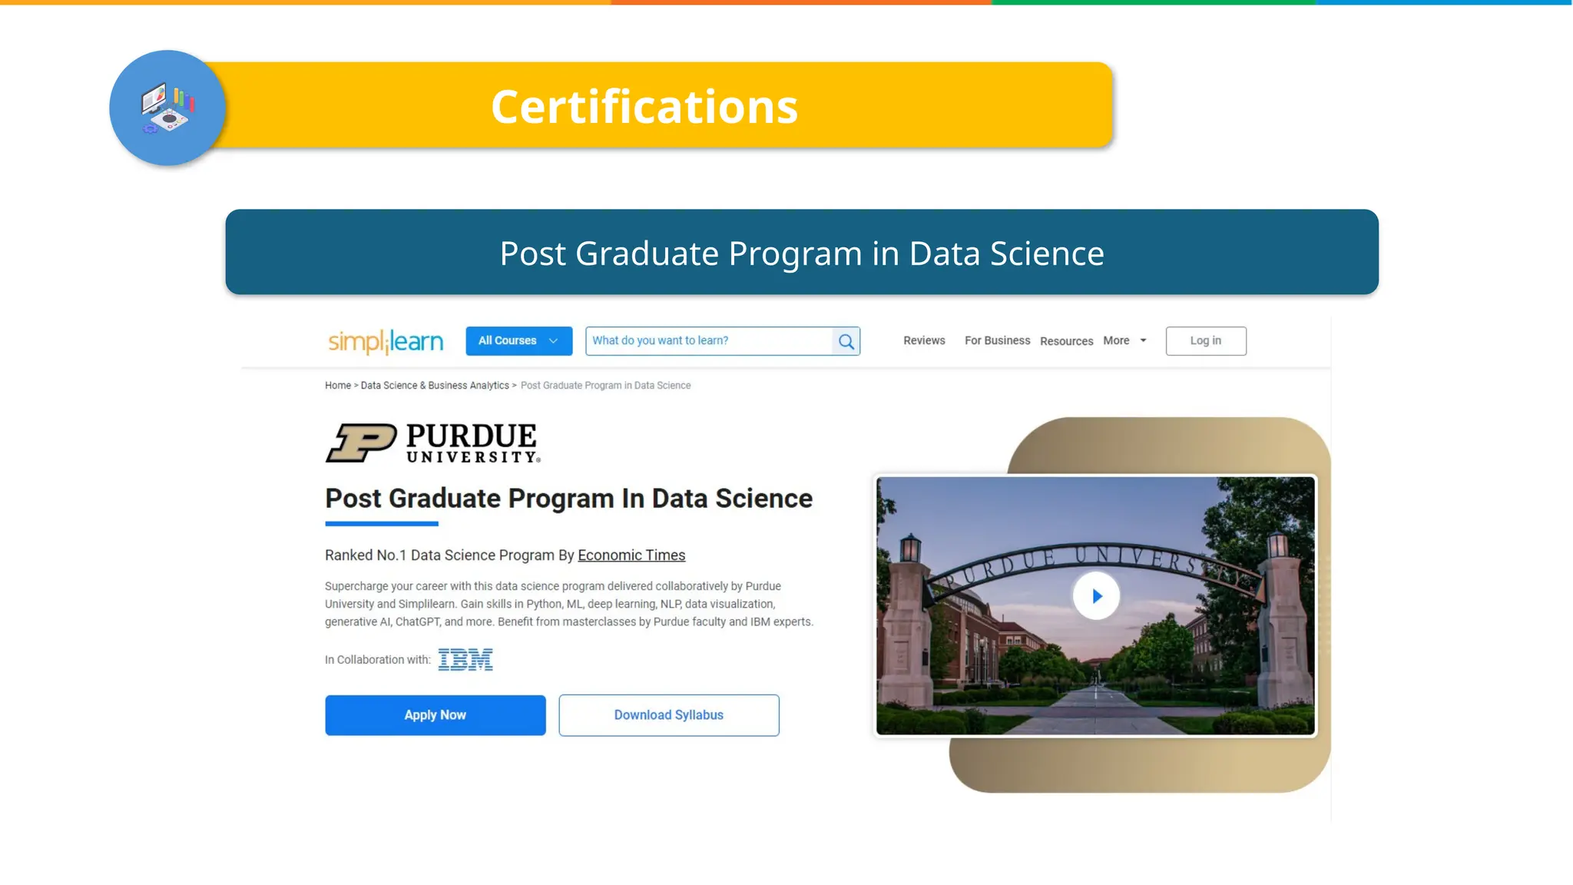Open the For Business menu item

(x=997, y=340)
